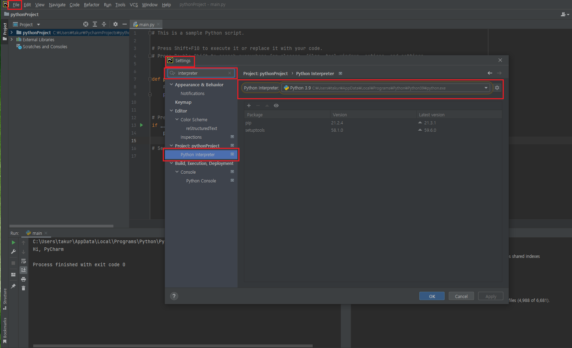Toggle show early releases eye icon
The height and width of the screenshot is (348, 572).
(276, 106)
